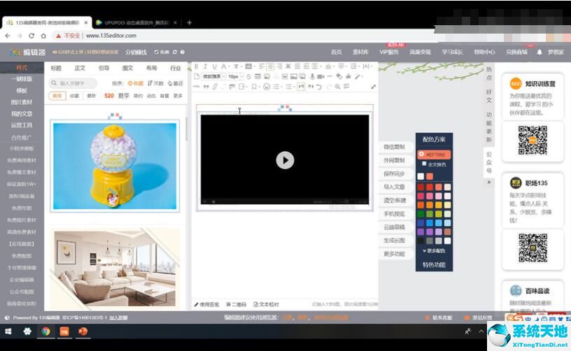Click the 微信复制 button
This screenshot has width=571, height=351.
coord(394,147)
